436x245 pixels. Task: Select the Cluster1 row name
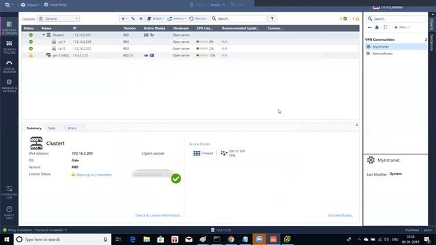(x=59, y=35)
